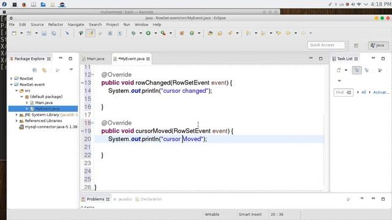The height and width of the screenshot is (220, 392).
Task: Toggle fold marker at line 12
Action: point(92,75)
